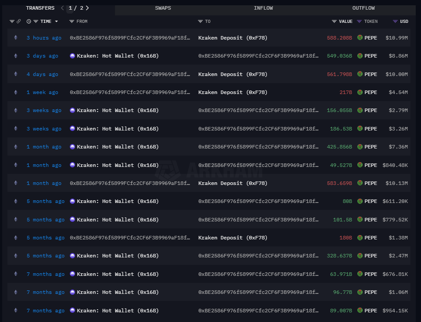
Task: Go to next page of transfers
Action: point(87,8)
